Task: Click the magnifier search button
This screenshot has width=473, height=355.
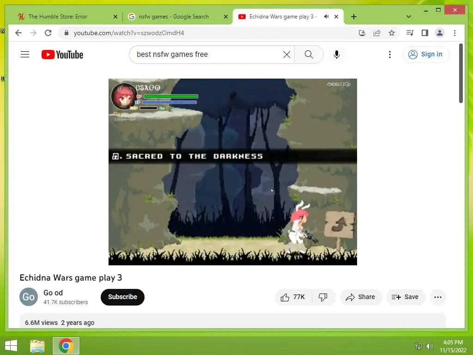Action: click(309, 55)
